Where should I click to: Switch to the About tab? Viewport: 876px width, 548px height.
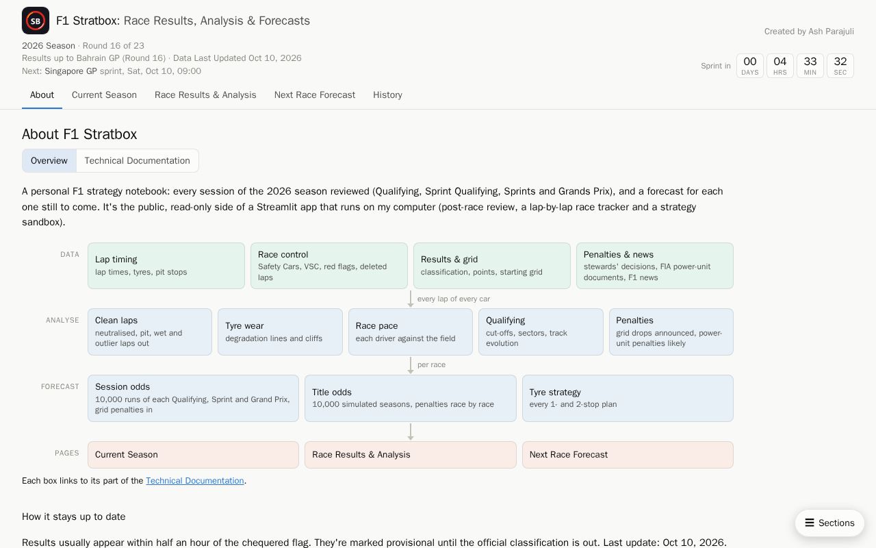pyautogui.click(x=42, y=95)
